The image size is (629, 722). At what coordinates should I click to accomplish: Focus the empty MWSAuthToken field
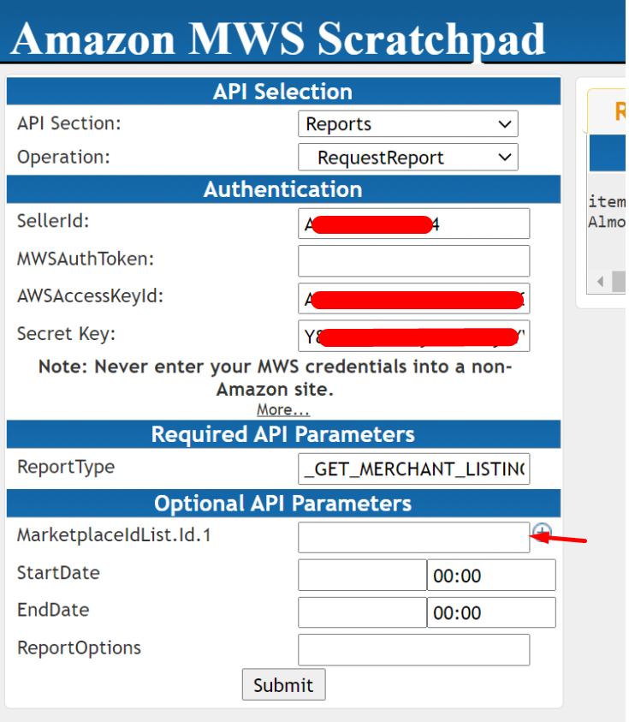pos(413,260)
